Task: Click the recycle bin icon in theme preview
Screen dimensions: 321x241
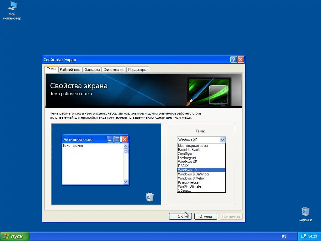Action: click(150, 197)
